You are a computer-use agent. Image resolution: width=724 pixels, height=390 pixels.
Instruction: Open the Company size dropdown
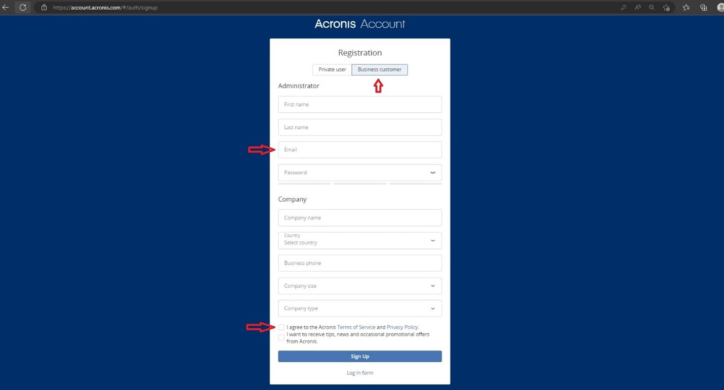coord(360,286)
